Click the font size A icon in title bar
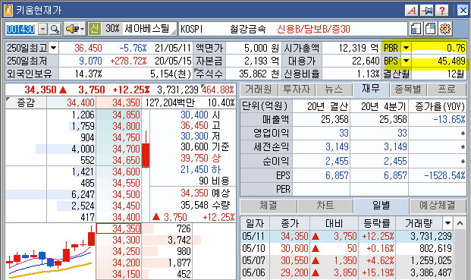 (411, 11)
